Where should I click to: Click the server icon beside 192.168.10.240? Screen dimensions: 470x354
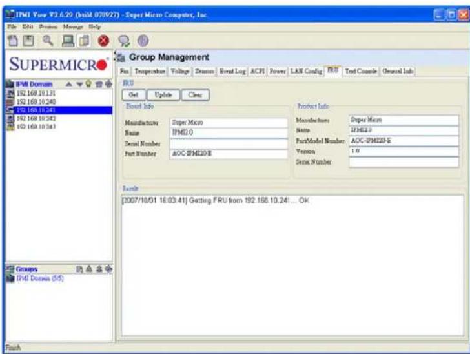[x=10, y=101]
